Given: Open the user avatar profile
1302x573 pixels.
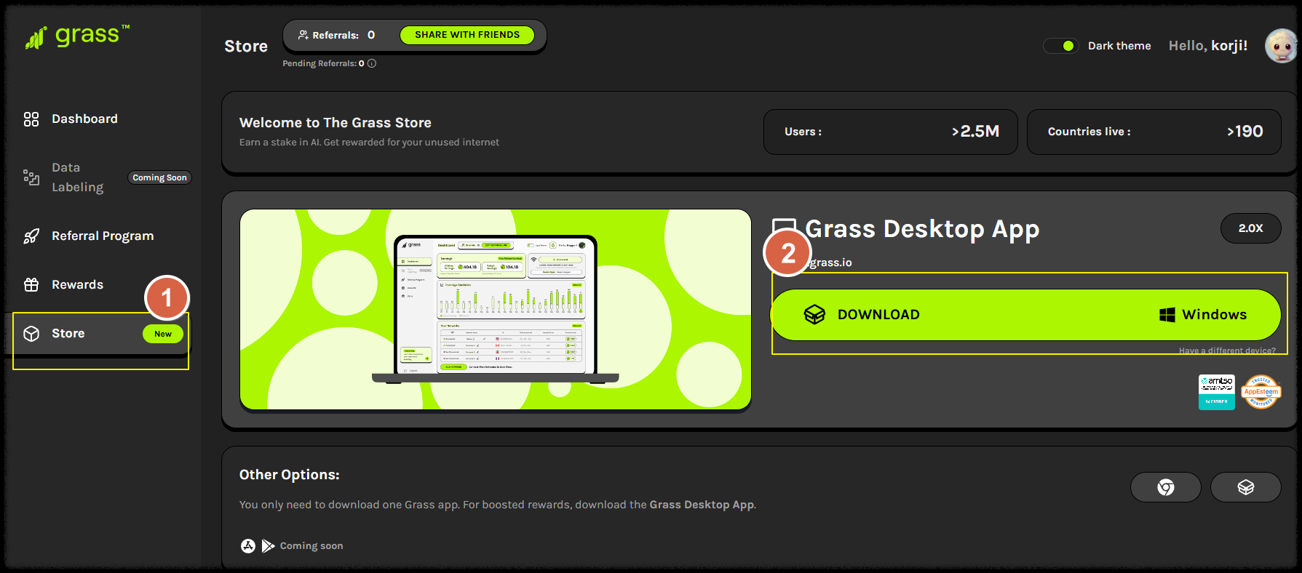Looking at the screenshot, I should pos(1282,46).
